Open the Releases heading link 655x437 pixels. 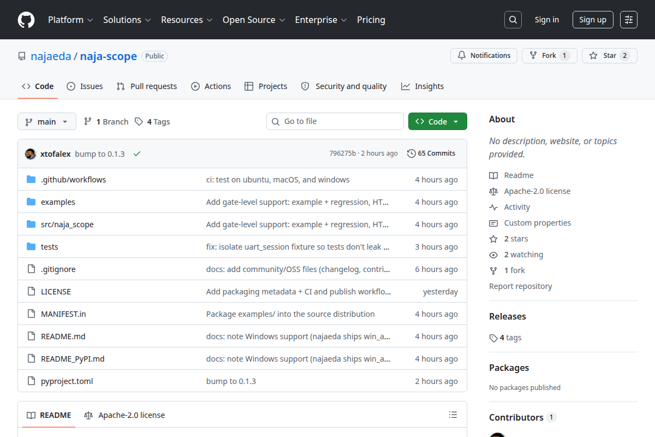pos(508,316)
